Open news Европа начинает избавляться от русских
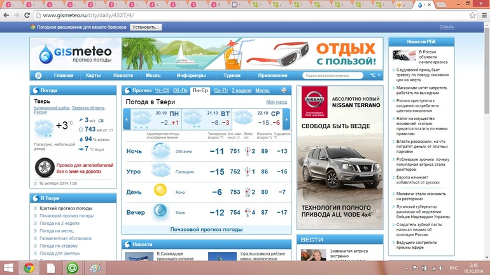The width and height of the screenshot is (490, 275). coord(418,180)
